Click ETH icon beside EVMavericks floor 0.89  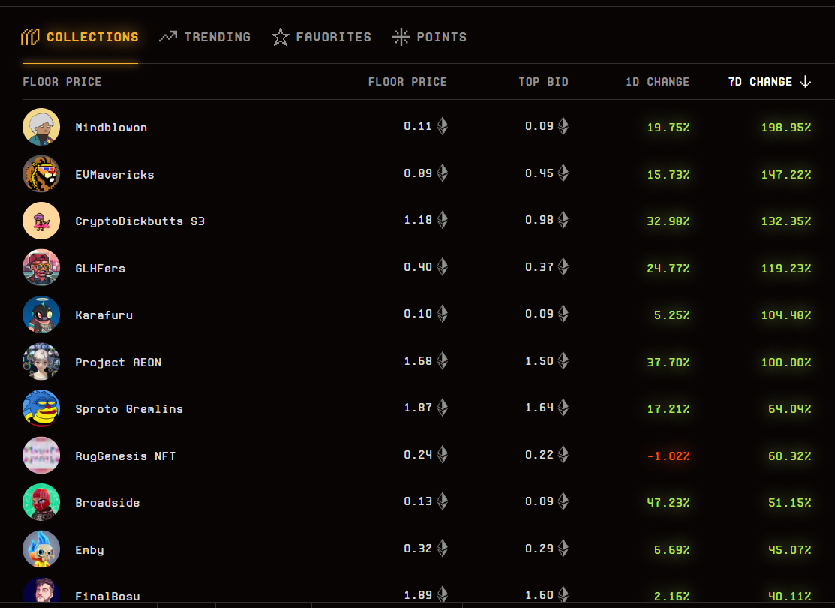coord(443,173)
